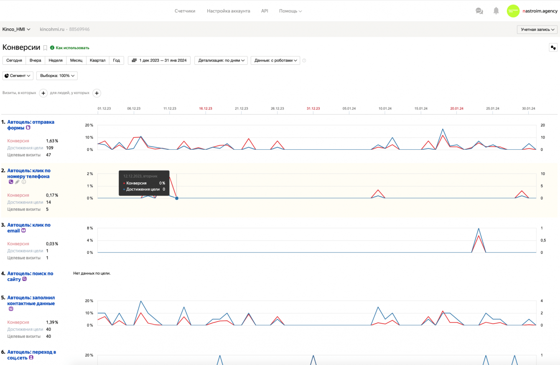Click the info icon under phone number goal
The width and height of the screenshot is (560, 365).
24,182
